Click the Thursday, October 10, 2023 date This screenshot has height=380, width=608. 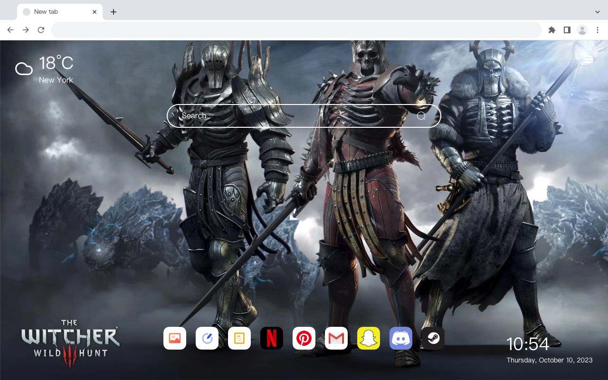click(x=550, y=360)
